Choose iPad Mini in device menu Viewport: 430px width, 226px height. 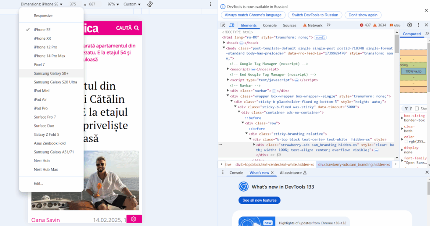coord(42,91)
